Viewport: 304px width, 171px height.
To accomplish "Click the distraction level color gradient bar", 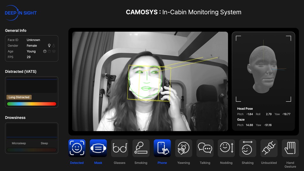I will [x=32, y=104].
